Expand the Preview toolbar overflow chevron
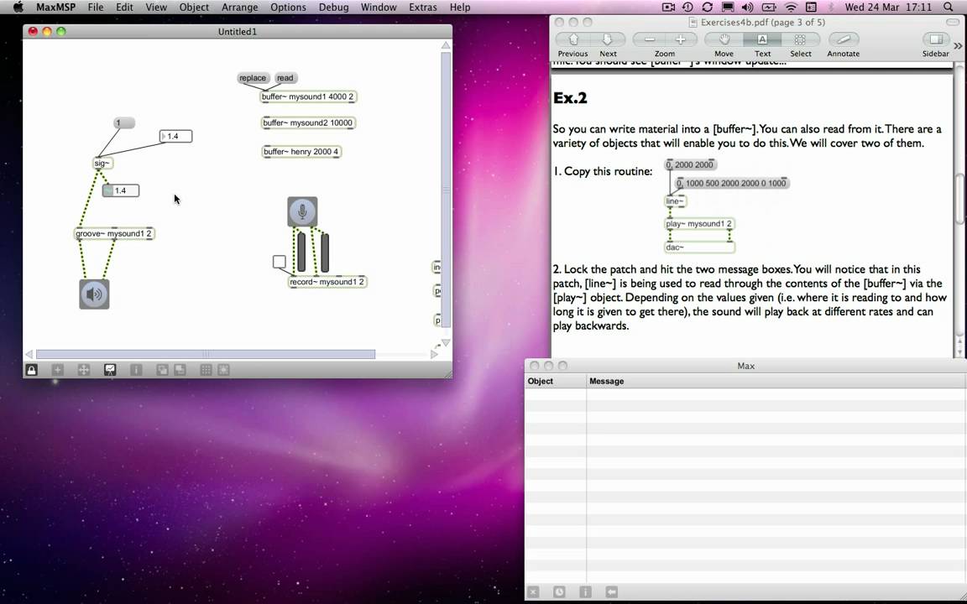This screenshot has width=967, height=604. [x=958, y=45]
